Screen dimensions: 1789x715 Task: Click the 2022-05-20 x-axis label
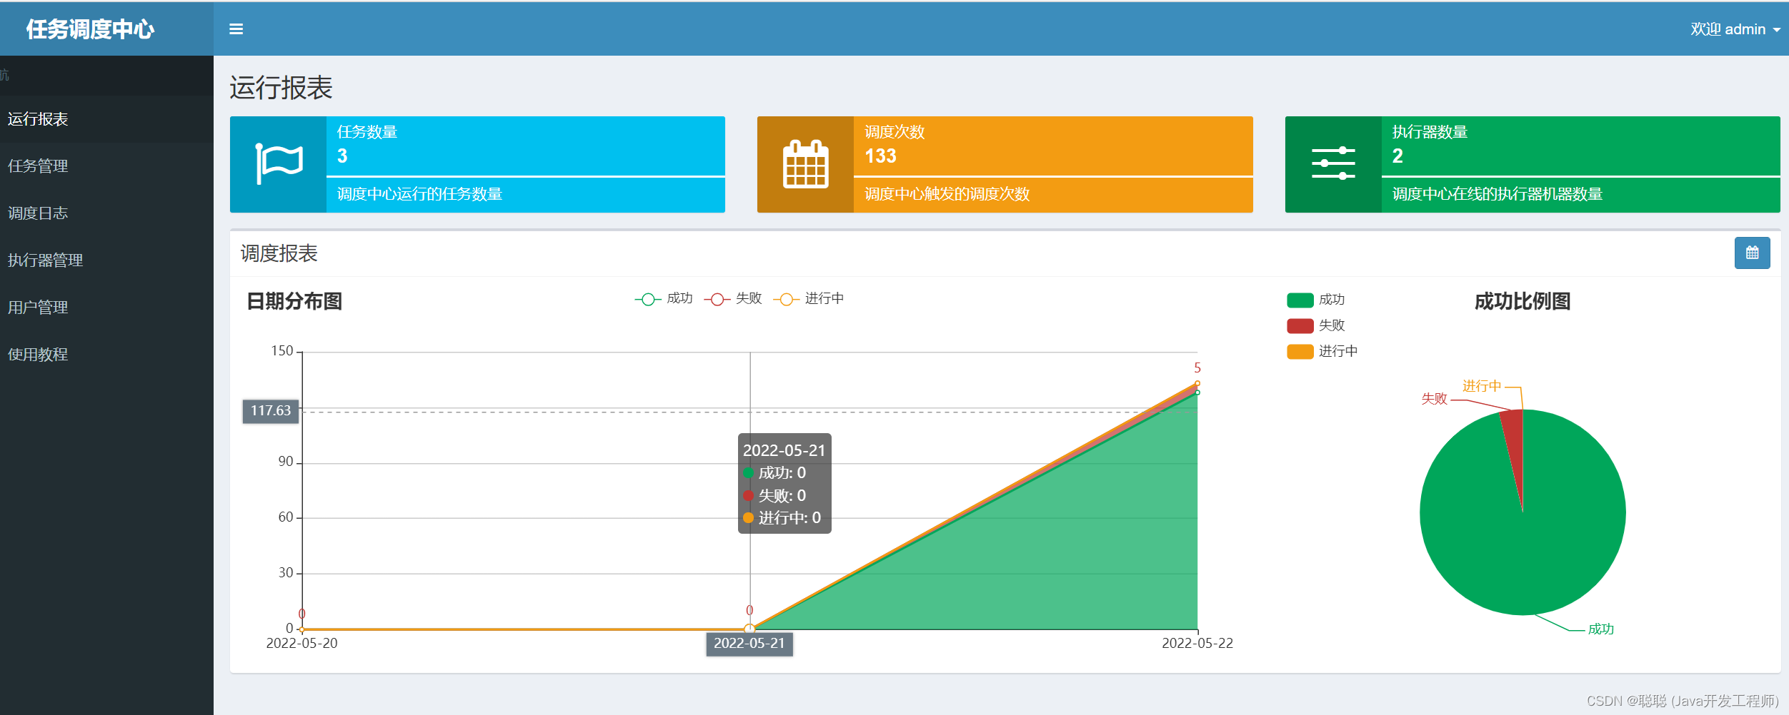[302, 644]
